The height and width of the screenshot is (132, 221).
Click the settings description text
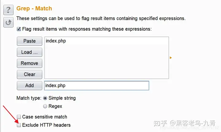point(101,18)
